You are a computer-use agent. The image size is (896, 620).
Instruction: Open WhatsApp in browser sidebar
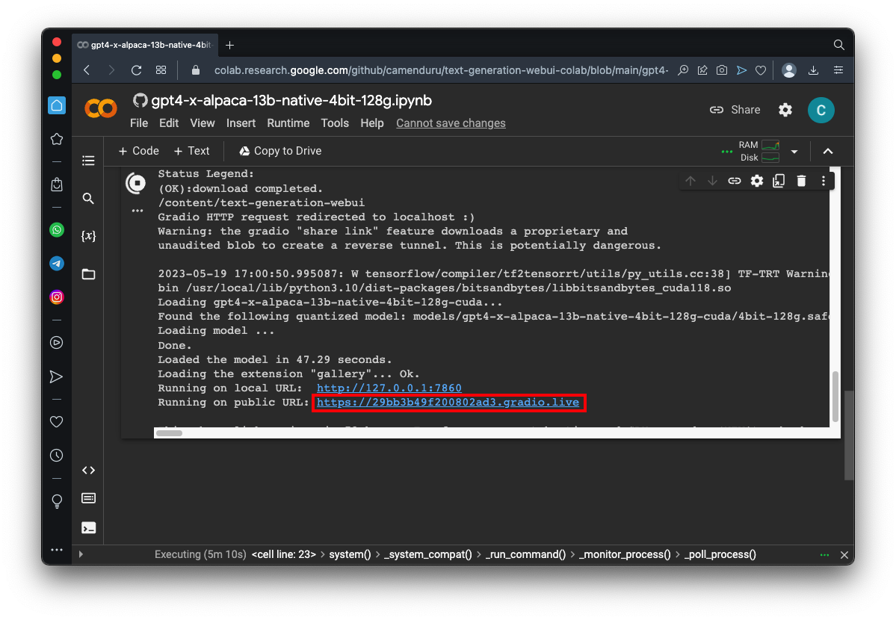[x=57, y=230]
